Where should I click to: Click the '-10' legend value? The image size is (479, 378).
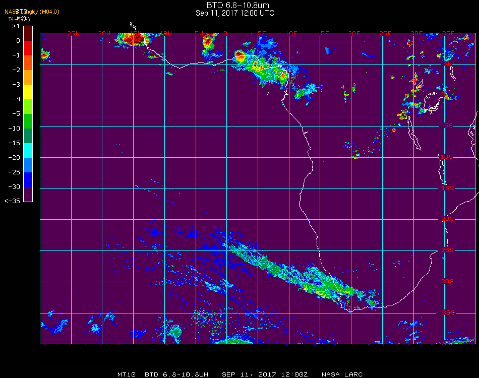click(14, 128)
